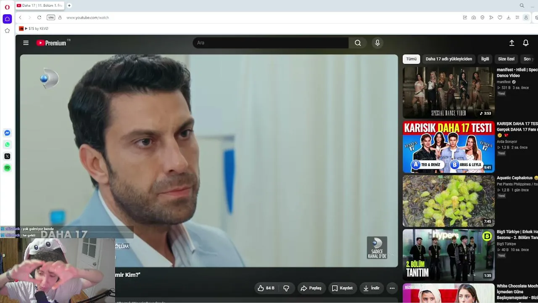
Task: Click the YouTube search magnifier button
Action: (x=358, y=43)
